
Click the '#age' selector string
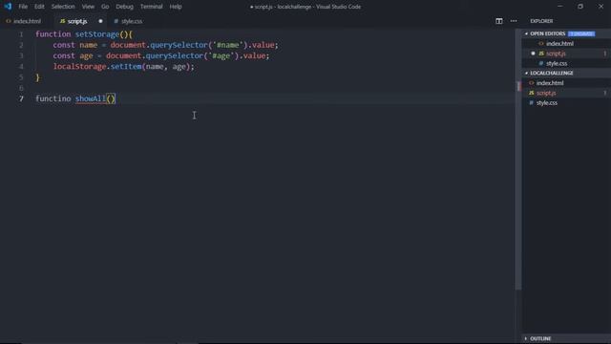[221, 55]
